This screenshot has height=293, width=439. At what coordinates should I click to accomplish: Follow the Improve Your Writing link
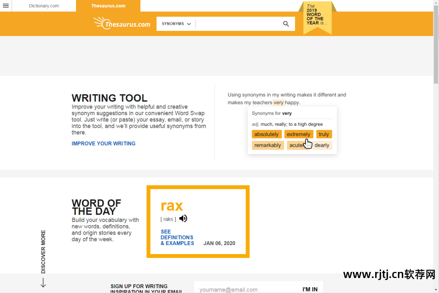(x=104, y=143)
